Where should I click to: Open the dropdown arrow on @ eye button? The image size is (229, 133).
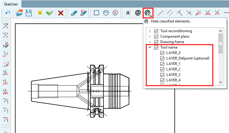[151, 16]
